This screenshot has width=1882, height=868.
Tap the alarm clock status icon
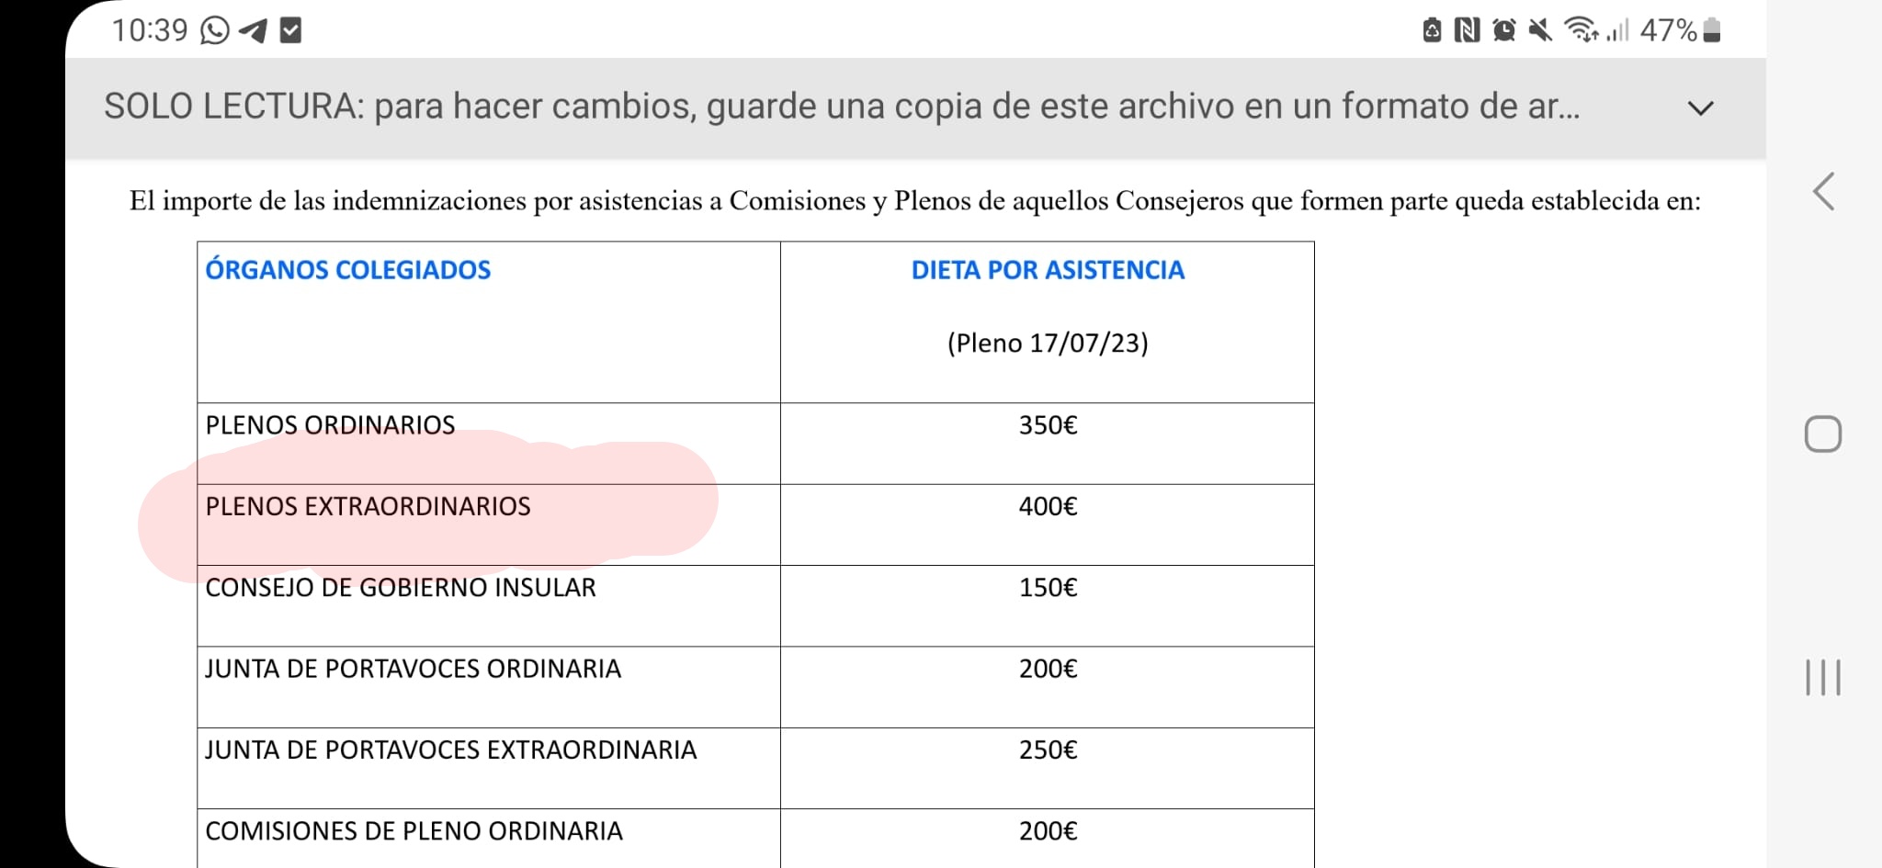1505,30
